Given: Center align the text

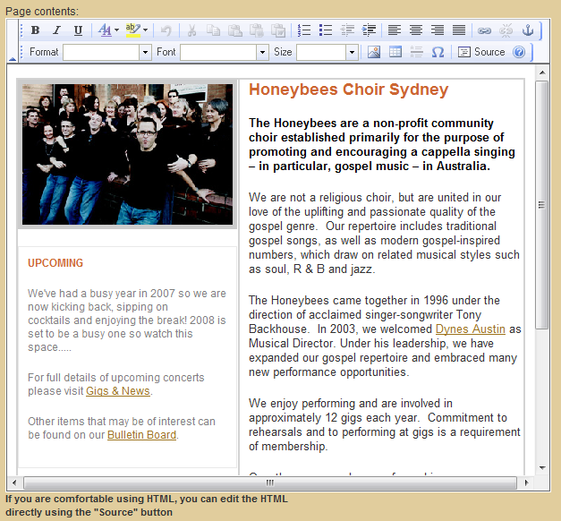Looking at the screenshot, I should (416, 30).
